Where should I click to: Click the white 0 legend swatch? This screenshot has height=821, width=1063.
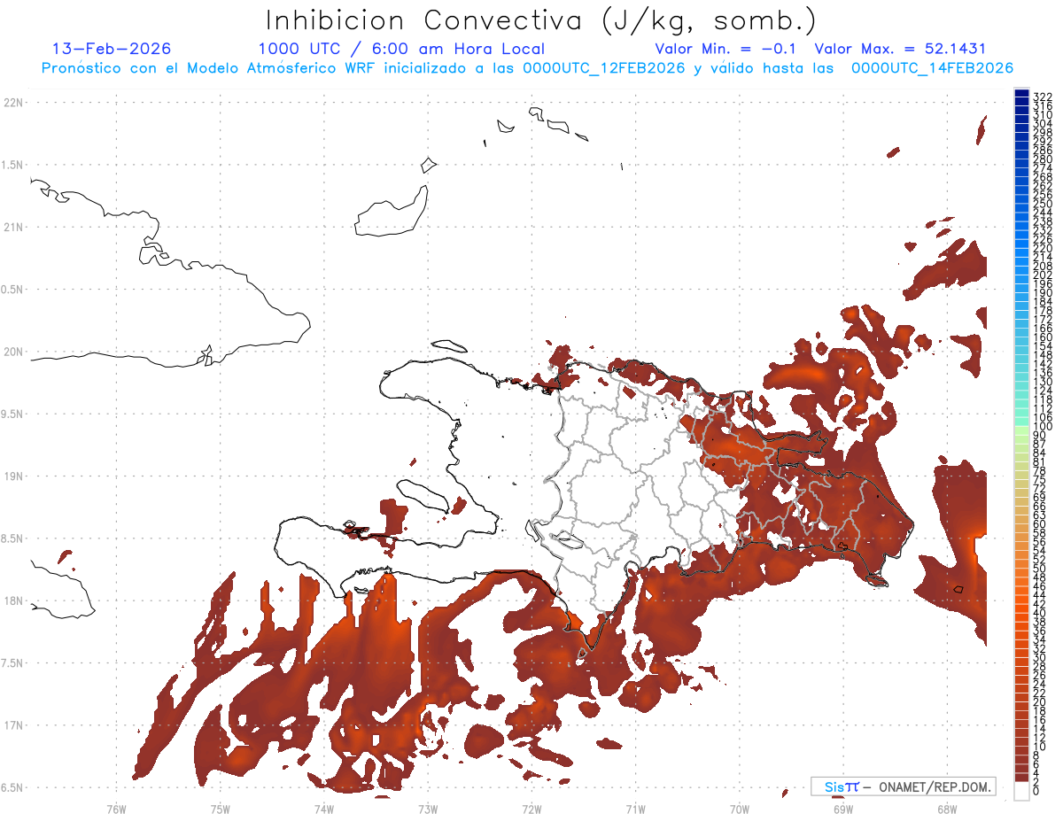[x=1021, y=793]
